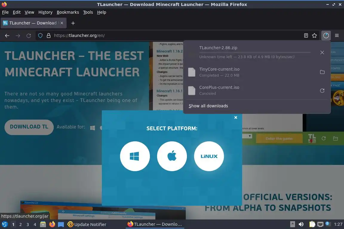The image size is (344, 229).
Task: Toggle reader view icon in address bar
Action: pos(306,35)
